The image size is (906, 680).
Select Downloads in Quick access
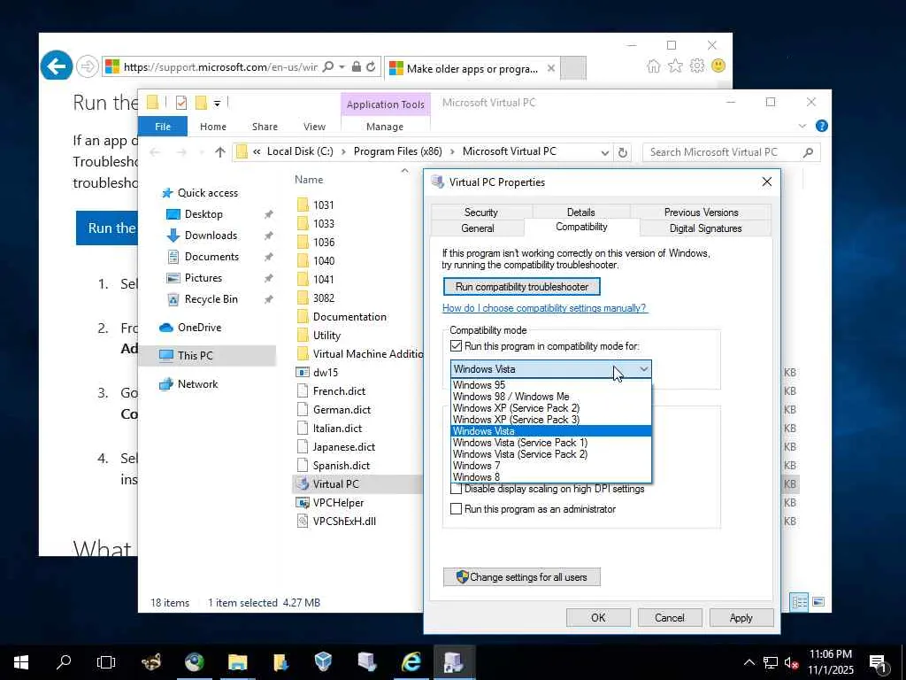coord(211,236)
